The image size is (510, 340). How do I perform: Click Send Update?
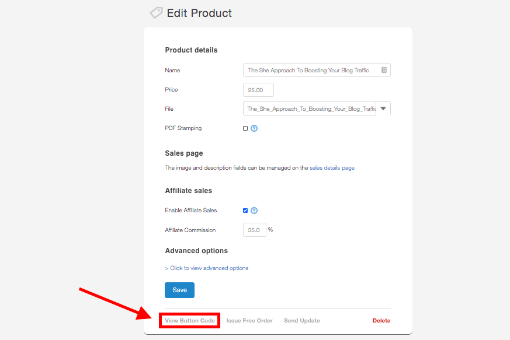[302, 320]
